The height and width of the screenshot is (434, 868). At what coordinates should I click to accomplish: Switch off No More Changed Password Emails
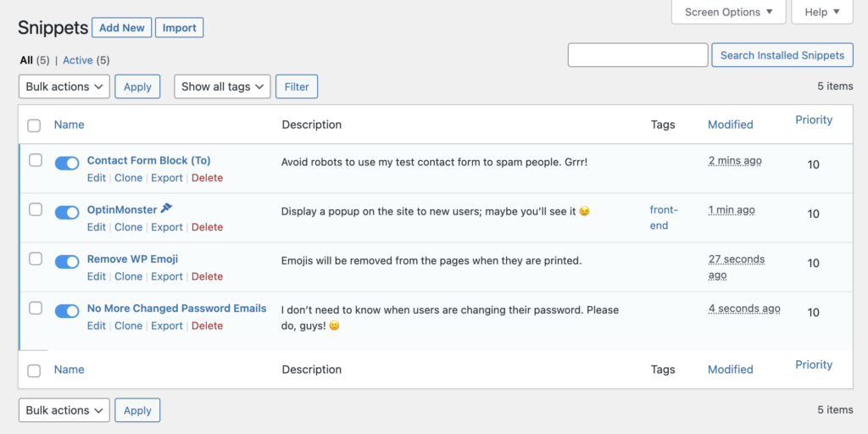(67, 311)
